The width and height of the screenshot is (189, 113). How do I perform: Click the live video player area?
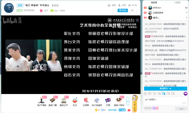[71, 55]
